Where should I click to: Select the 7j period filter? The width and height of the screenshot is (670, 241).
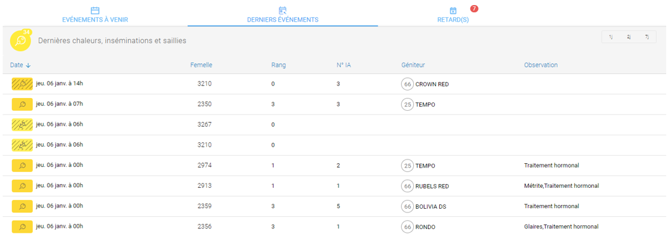pyautogui.click(x=647, y=37)
